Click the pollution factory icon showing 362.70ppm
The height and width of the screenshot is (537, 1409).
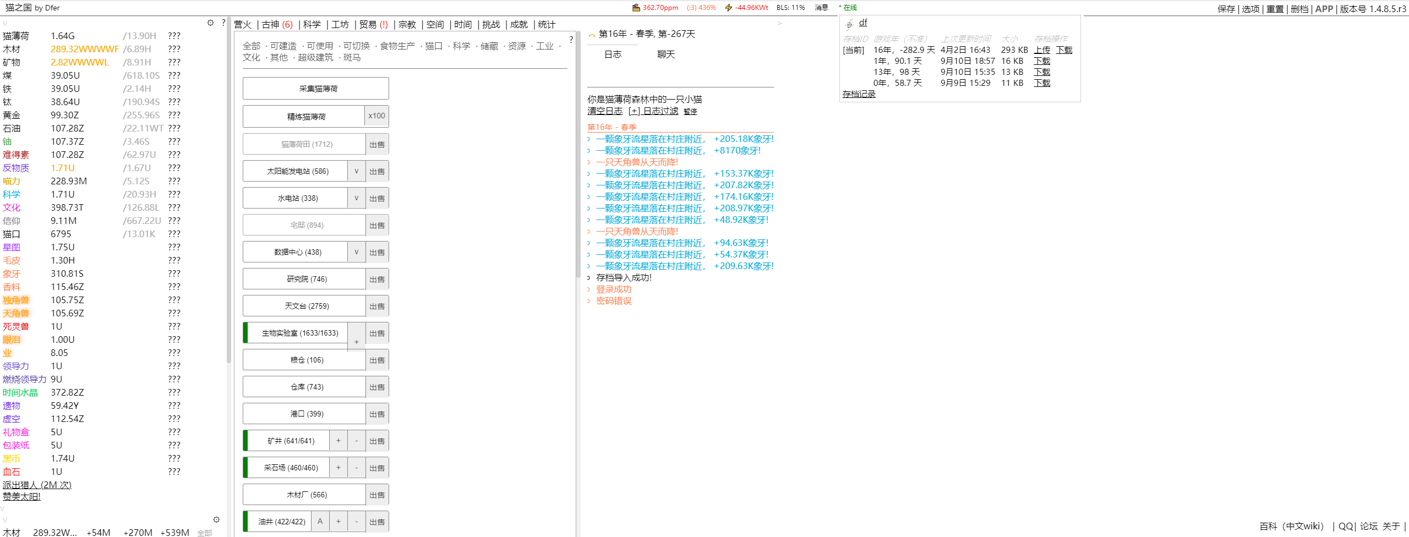(x=636, y=8)
